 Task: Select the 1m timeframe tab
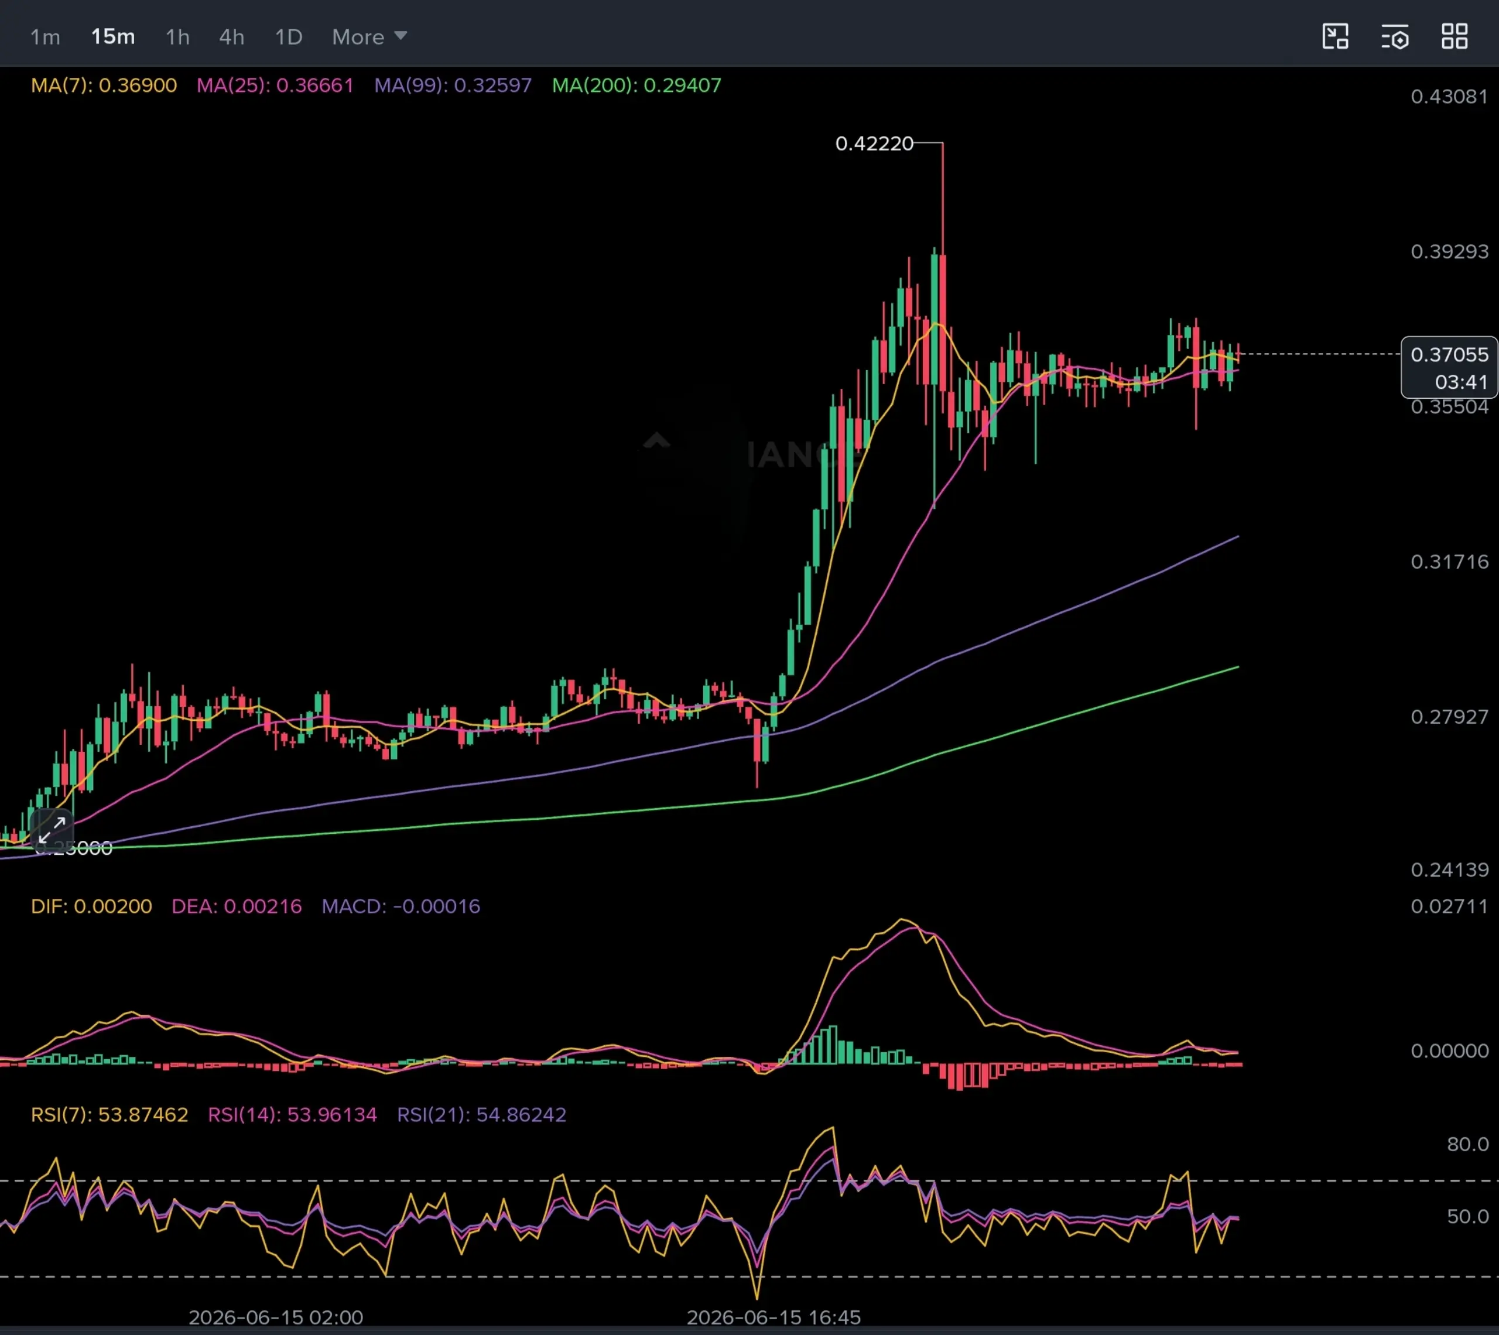[x=45, y=37]
